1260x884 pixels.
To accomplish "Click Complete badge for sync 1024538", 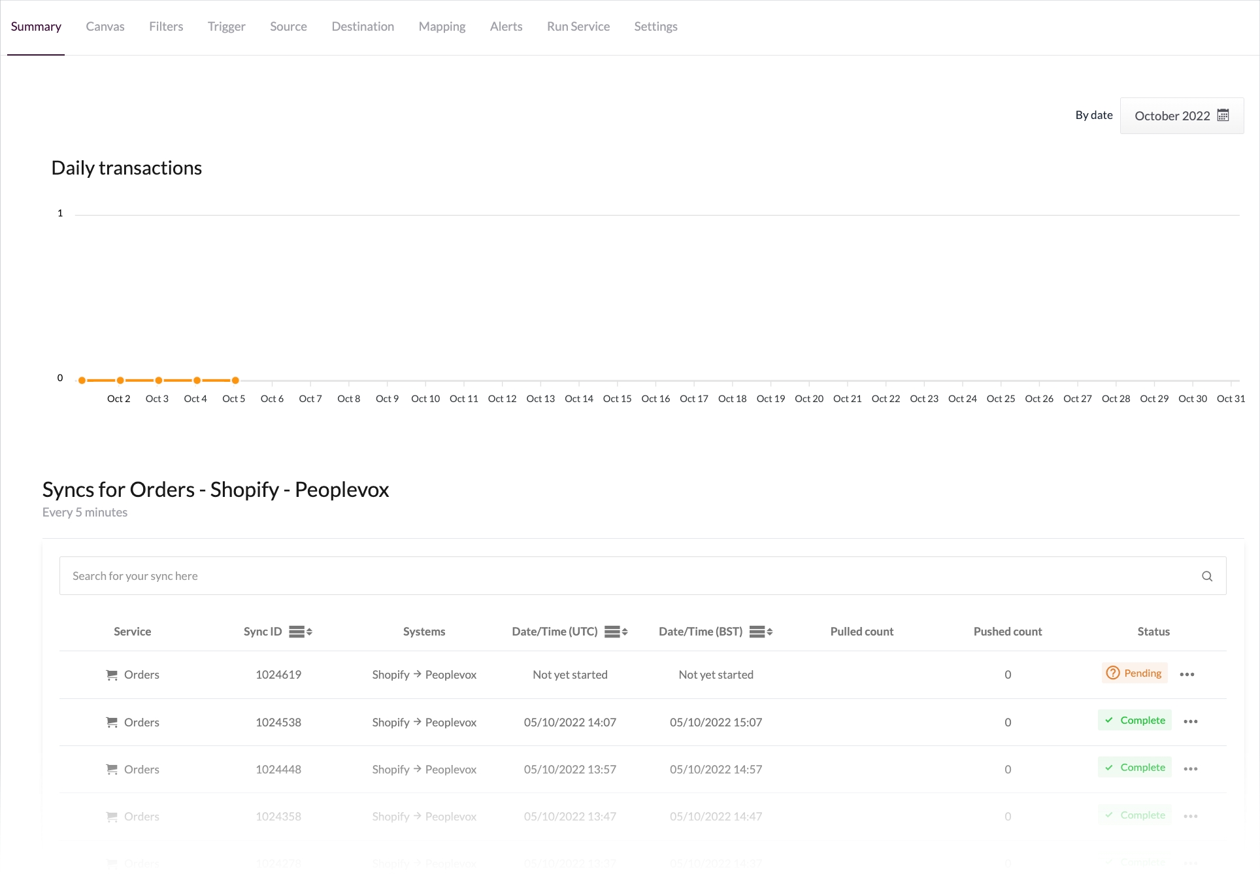I will (x=1135, y=721).
